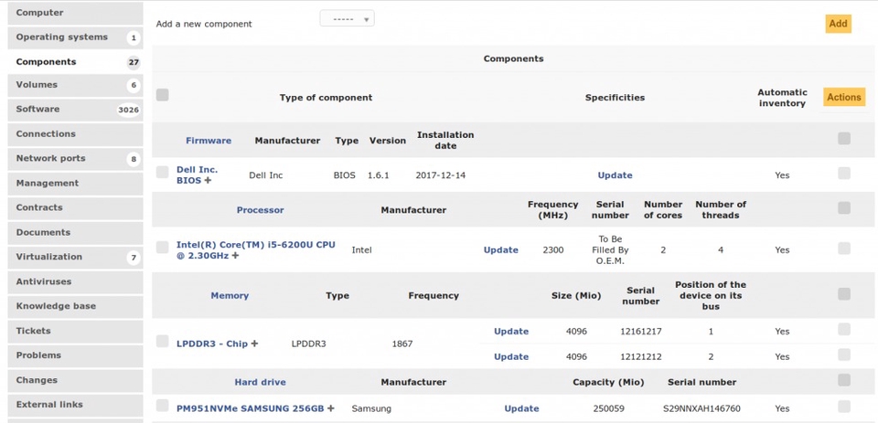Click the 3026 badge on Software

tap(128, 110)
